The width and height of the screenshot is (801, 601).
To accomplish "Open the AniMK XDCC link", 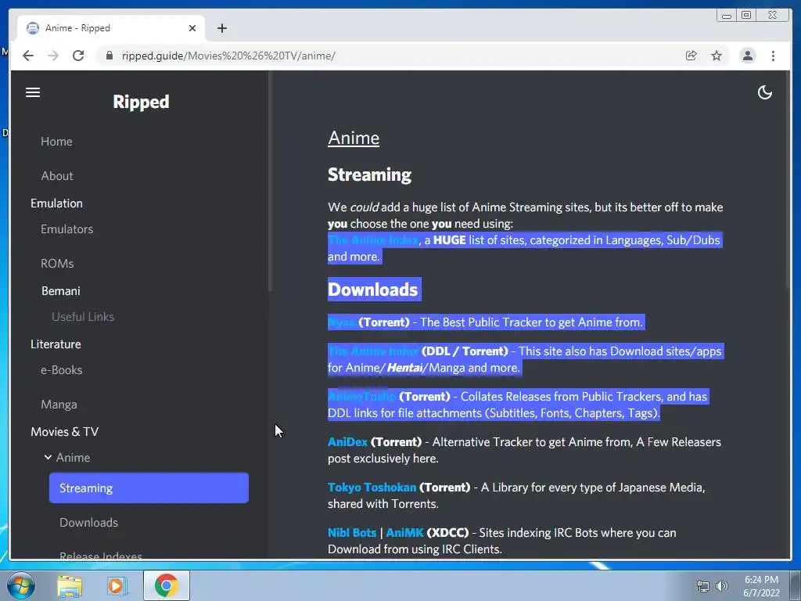I will (404, 532).
